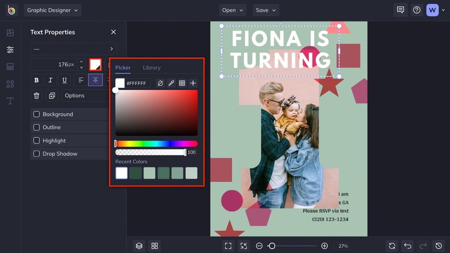The height and width of the screenshot is (253, 450).
Task: Click the Please RSVP via text line
Action: point(326,211)
